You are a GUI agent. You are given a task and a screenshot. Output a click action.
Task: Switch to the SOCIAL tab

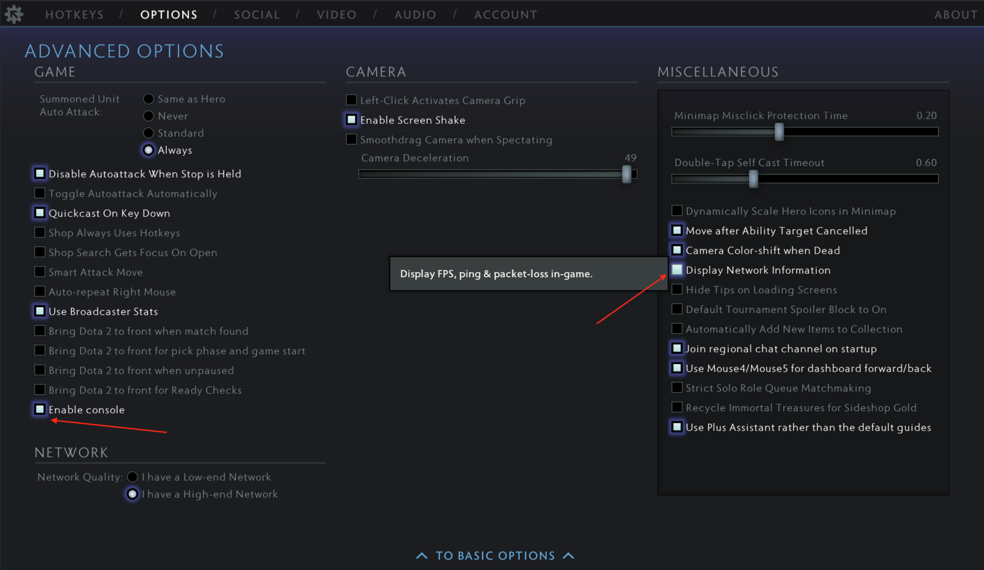pyautogui.click(x=257, y=14)
